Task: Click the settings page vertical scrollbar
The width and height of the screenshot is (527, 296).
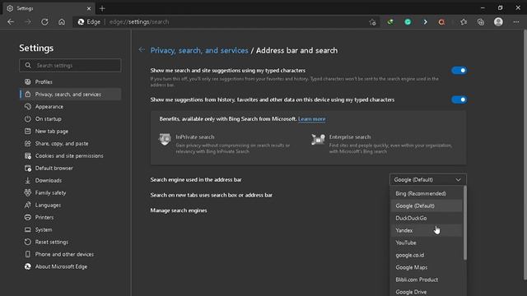Action: pyautogui.click(x=525, y=155)
